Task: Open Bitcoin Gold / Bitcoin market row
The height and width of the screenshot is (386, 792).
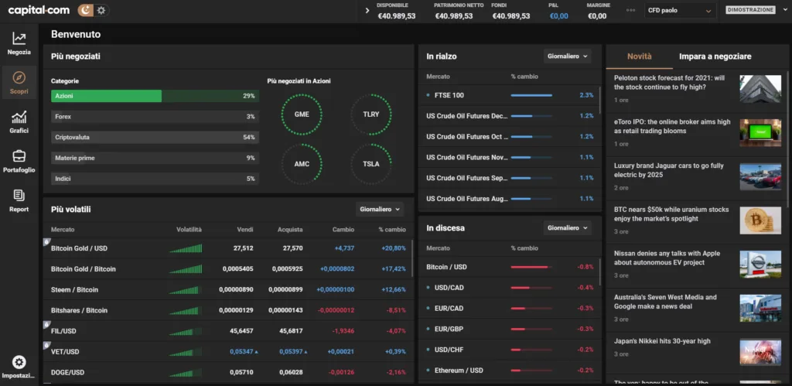Action: point(227,268)
